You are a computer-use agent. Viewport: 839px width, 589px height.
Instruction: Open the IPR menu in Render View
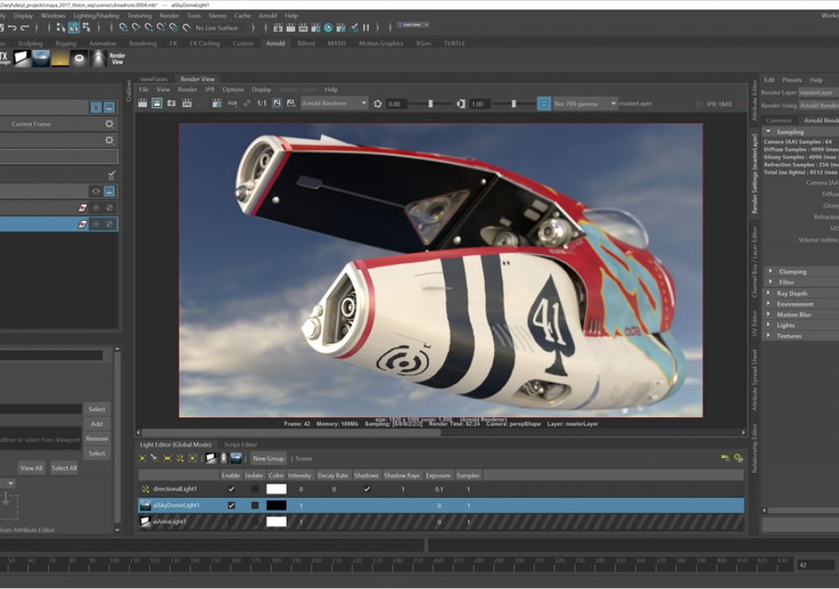click(210, 89)
